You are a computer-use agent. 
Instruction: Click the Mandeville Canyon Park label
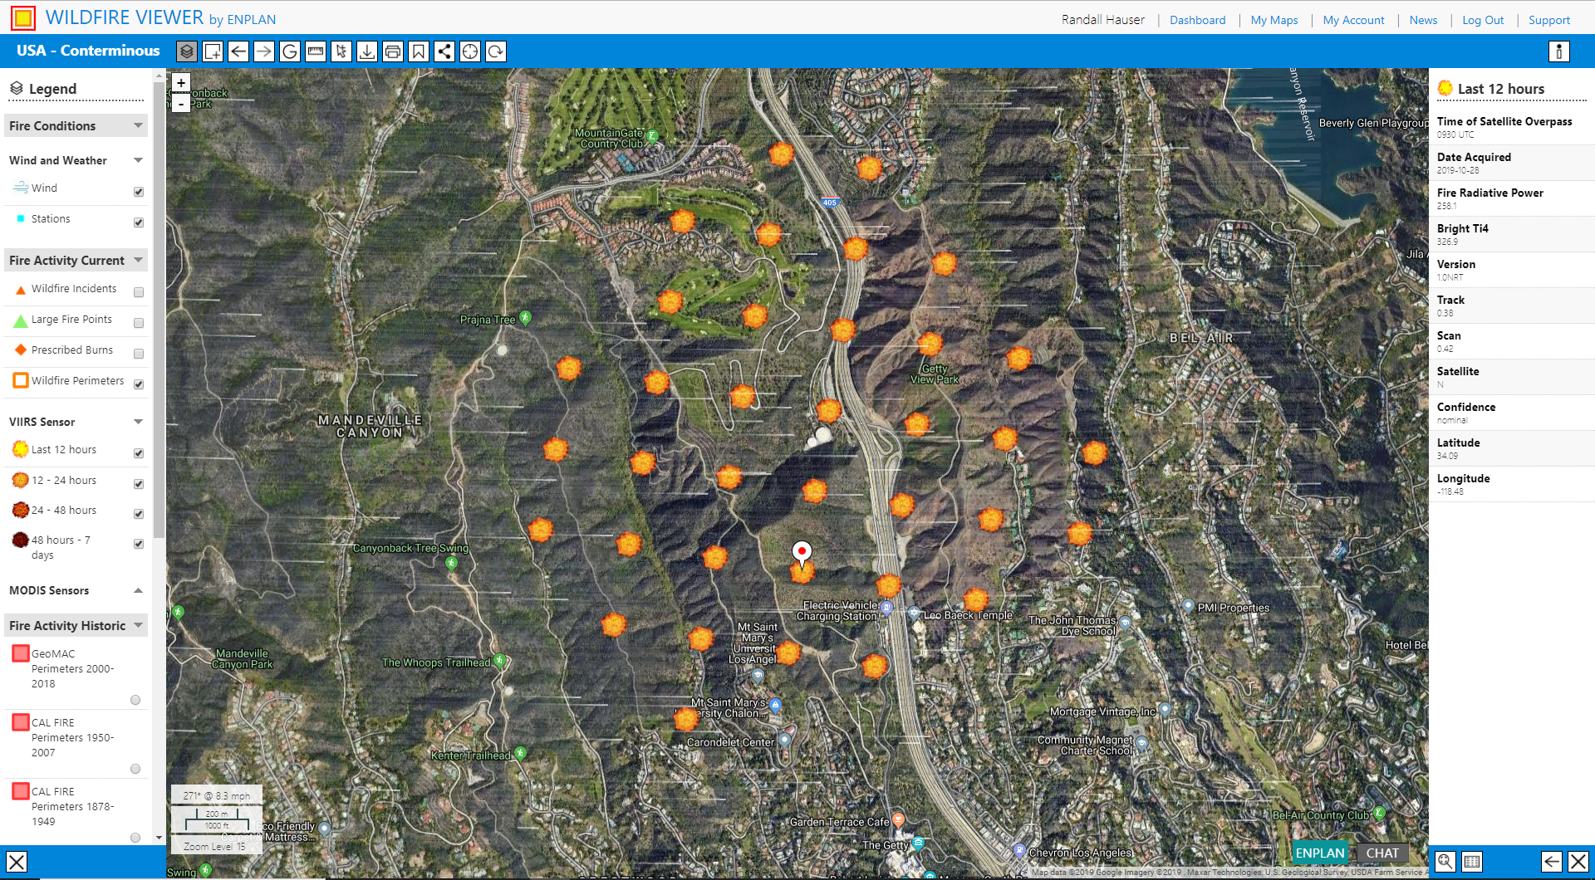click(x=242, y=659)
